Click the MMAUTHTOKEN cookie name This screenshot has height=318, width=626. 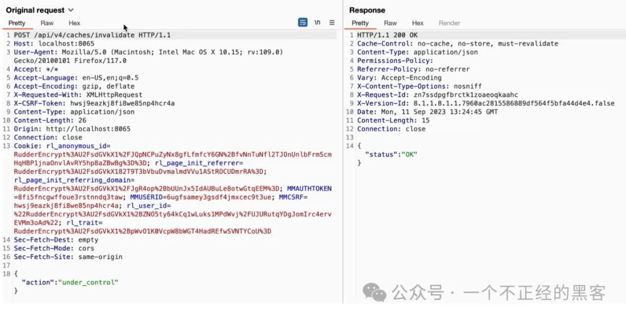pyautogui.click(x=310, y=188)
